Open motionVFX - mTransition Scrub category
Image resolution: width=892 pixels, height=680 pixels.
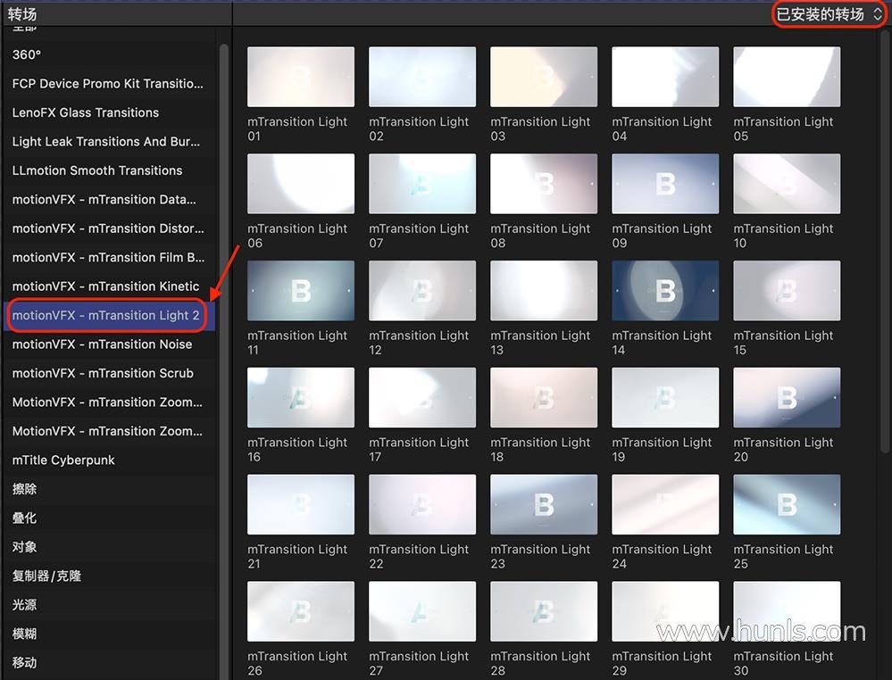pyautogui.click(x=109, y=374)
